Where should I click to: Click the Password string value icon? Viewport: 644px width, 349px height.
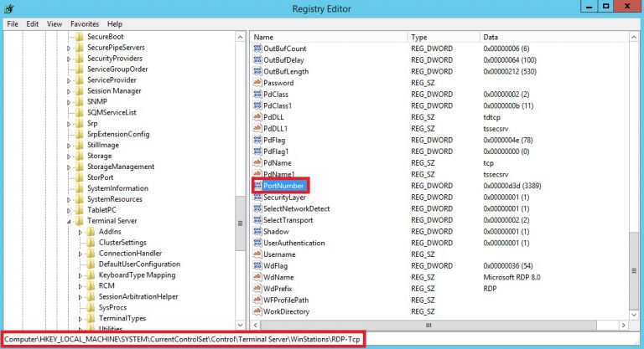click(257, 82)
